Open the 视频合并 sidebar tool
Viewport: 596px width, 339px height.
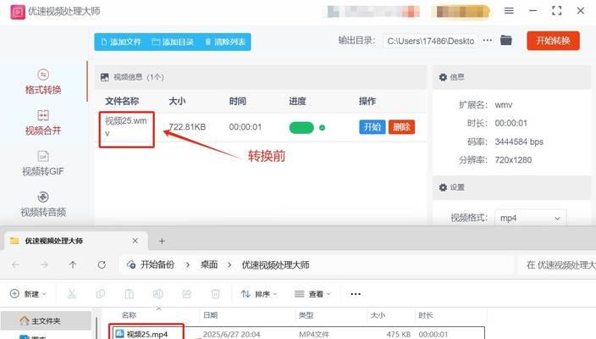(43, 123)
